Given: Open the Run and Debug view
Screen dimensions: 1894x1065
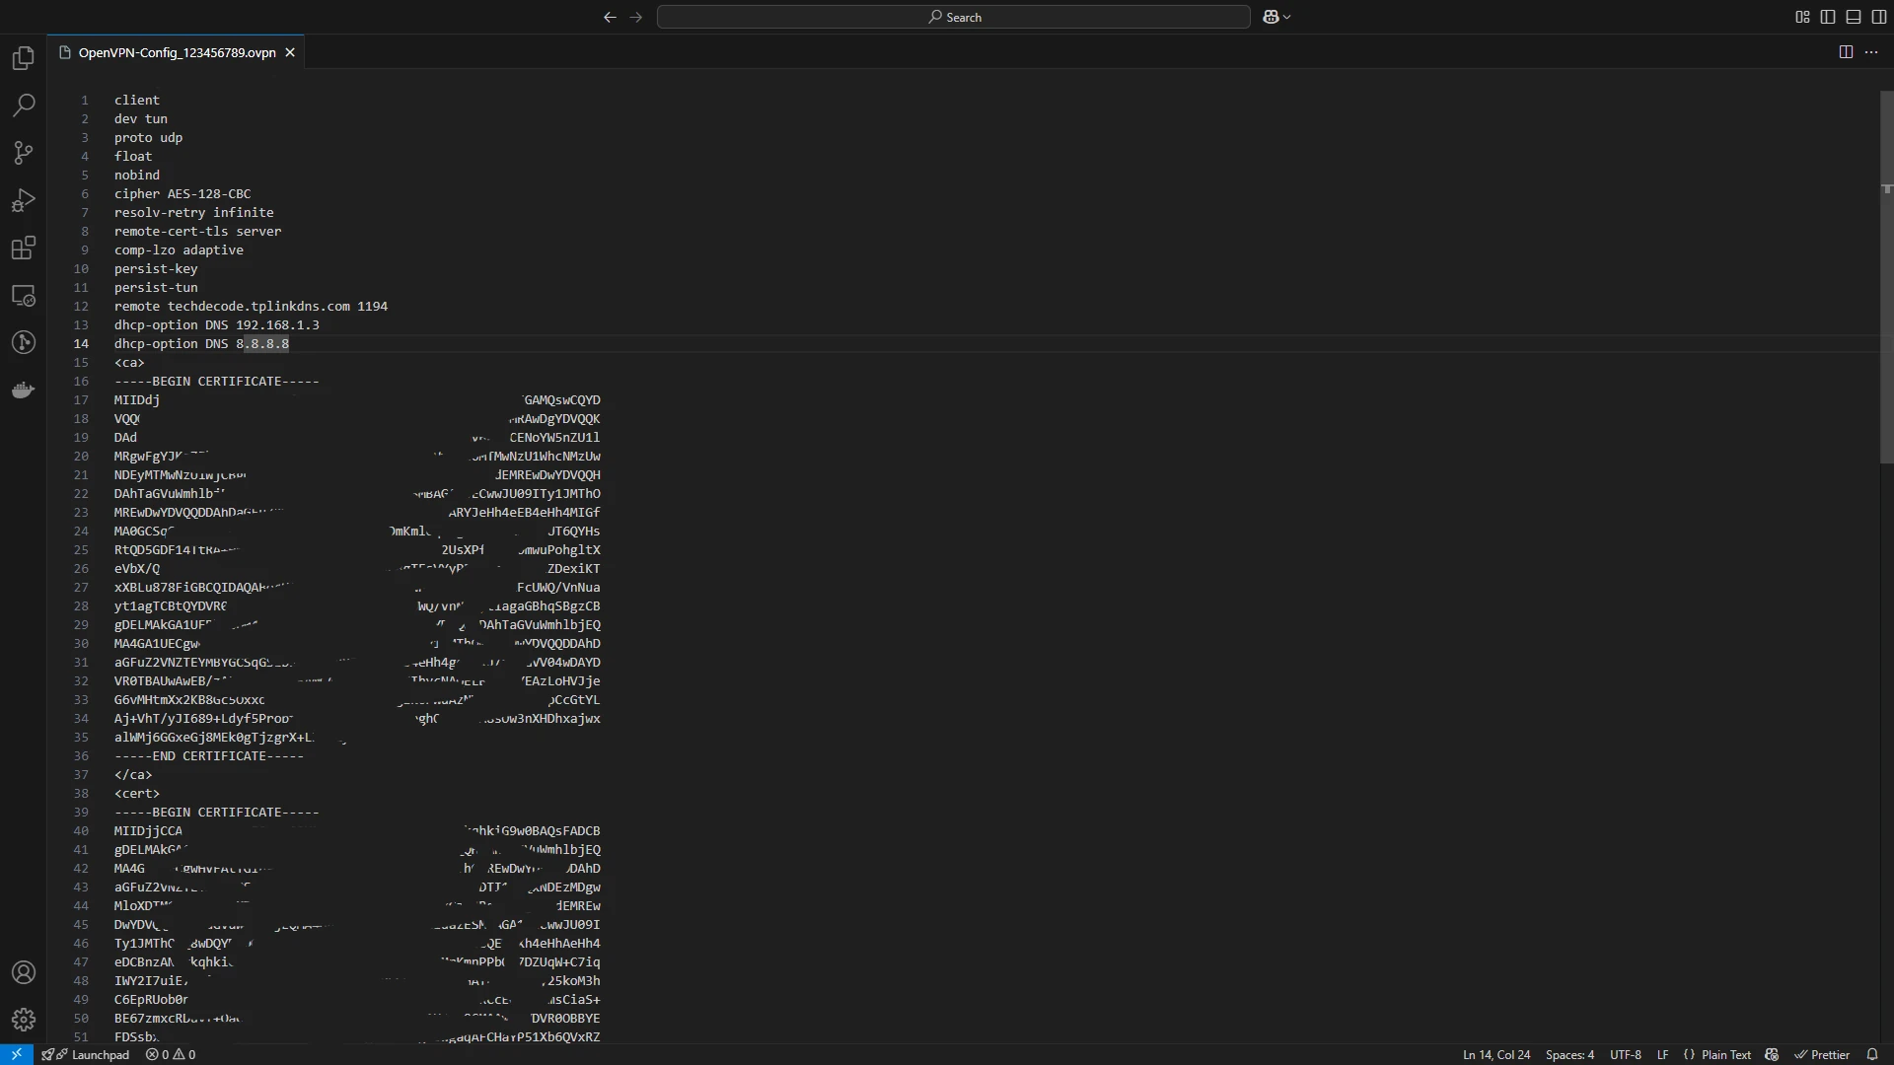Looking at the screenshot, I should click(x=24, y=200).
